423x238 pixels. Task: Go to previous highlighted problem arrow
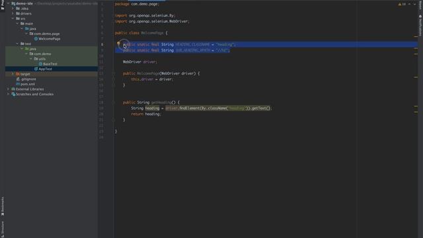(x=409, y=4)
